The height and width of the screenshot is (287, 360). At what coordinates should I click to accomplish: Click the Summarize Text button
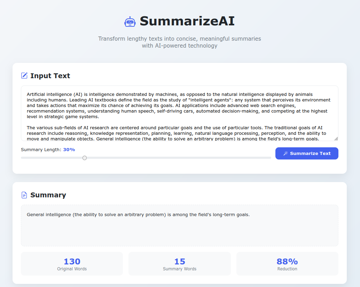307,154
